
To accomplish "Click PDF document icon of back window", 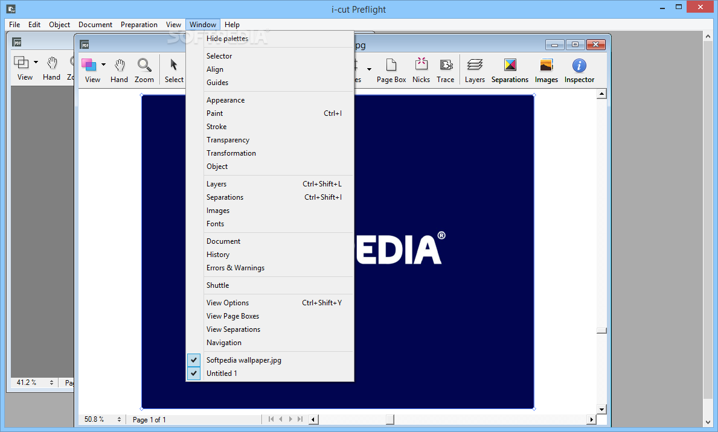I will (x=17, y=43).
